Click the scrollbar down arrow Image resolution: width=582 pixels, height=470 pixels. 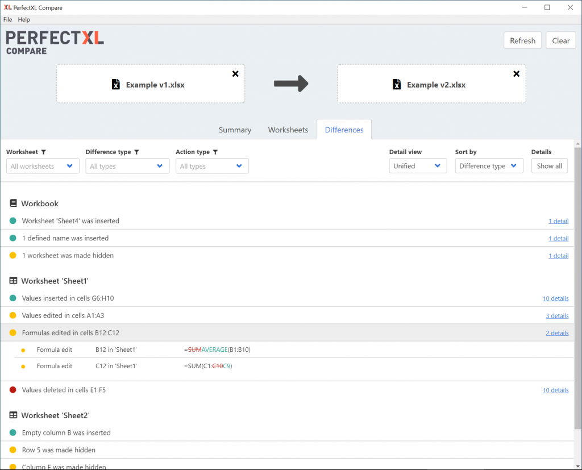[x=578, y=466]
